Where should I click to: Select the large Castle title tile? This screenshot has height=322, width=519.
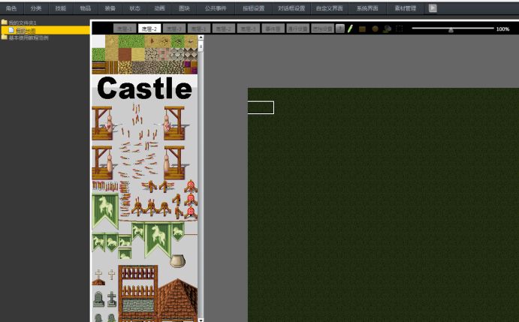144,88
